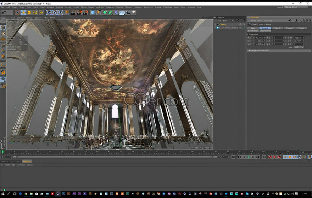Click the Record Active Objects button
This screenshot has height=198, width=312.
click(270, 157)
